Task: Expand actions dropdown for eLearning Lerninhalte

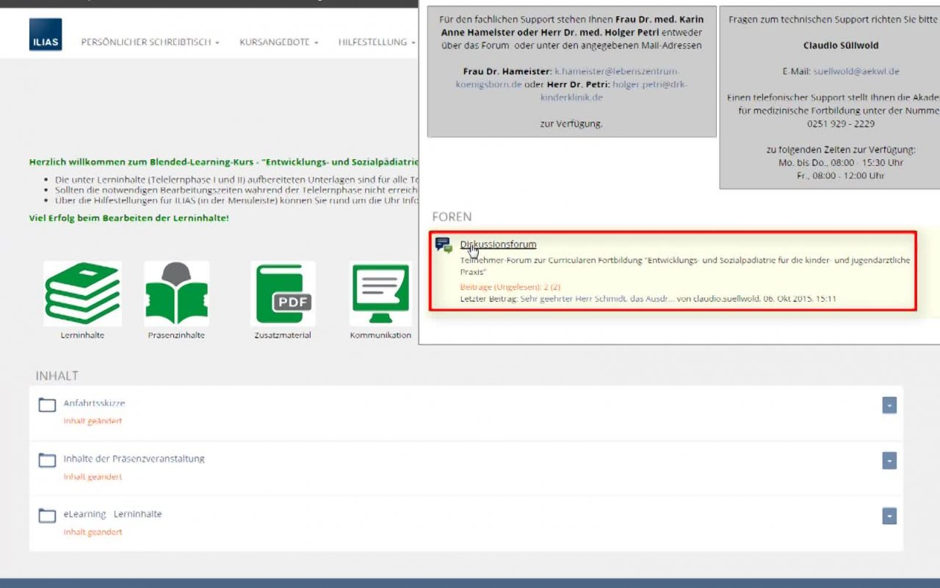Action: pyautogui.click(x=889, y=516)
